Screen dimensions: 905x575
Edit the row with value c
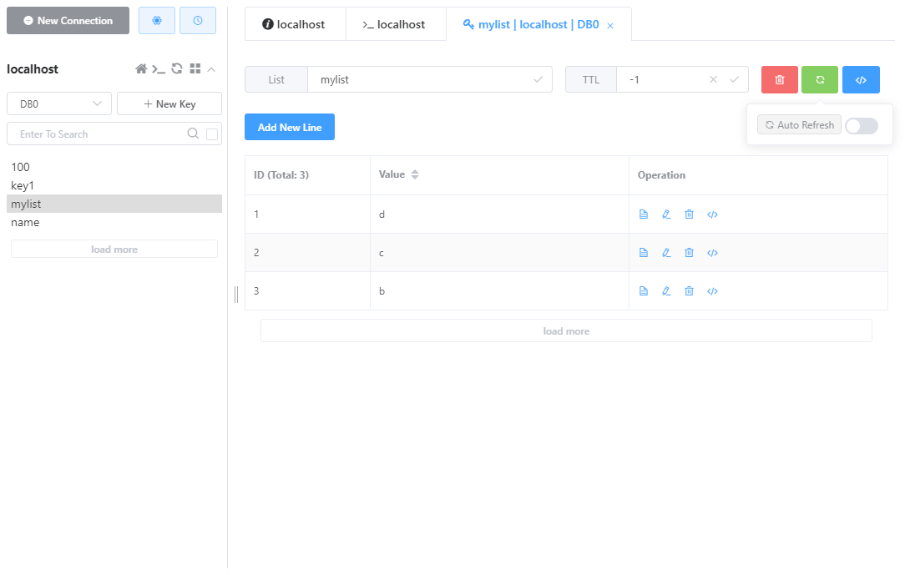tap(666, 253)
